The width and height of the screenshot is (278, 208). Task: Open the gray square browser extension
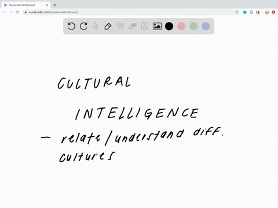point(251,12)
